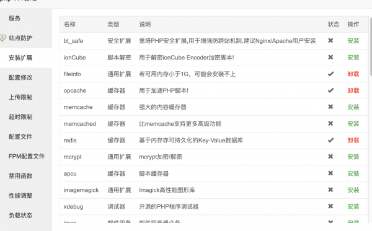
Task: Select the 安装扩展 tab
Action: click(x=20, y=58)
